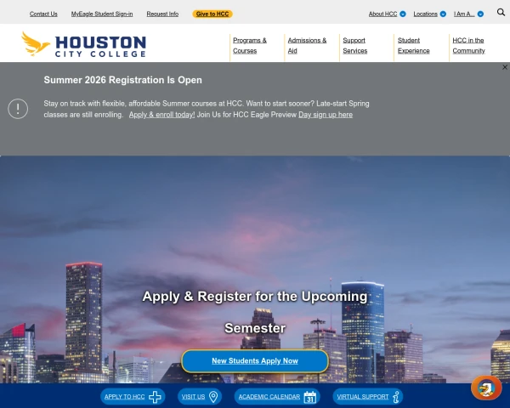Expand the Locations dropdown arrow
Image resolution: width=510 pixels, height=408 pixels.
pyautogui.click(x=443, y=14)
